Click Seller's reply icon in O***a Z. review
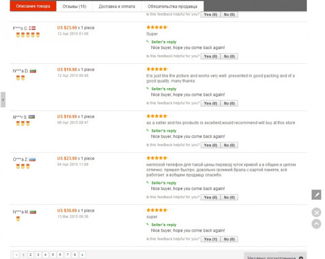Viewport: 325px width, 259px height. point(148,182)
